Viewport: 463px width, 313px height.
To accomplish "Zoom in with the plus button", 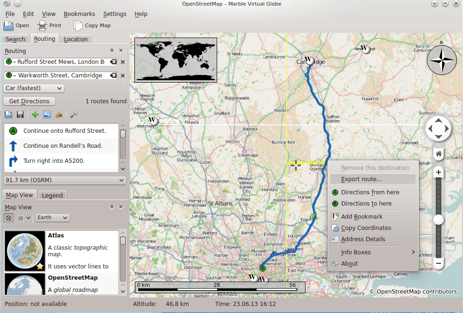I will point(439,172).
